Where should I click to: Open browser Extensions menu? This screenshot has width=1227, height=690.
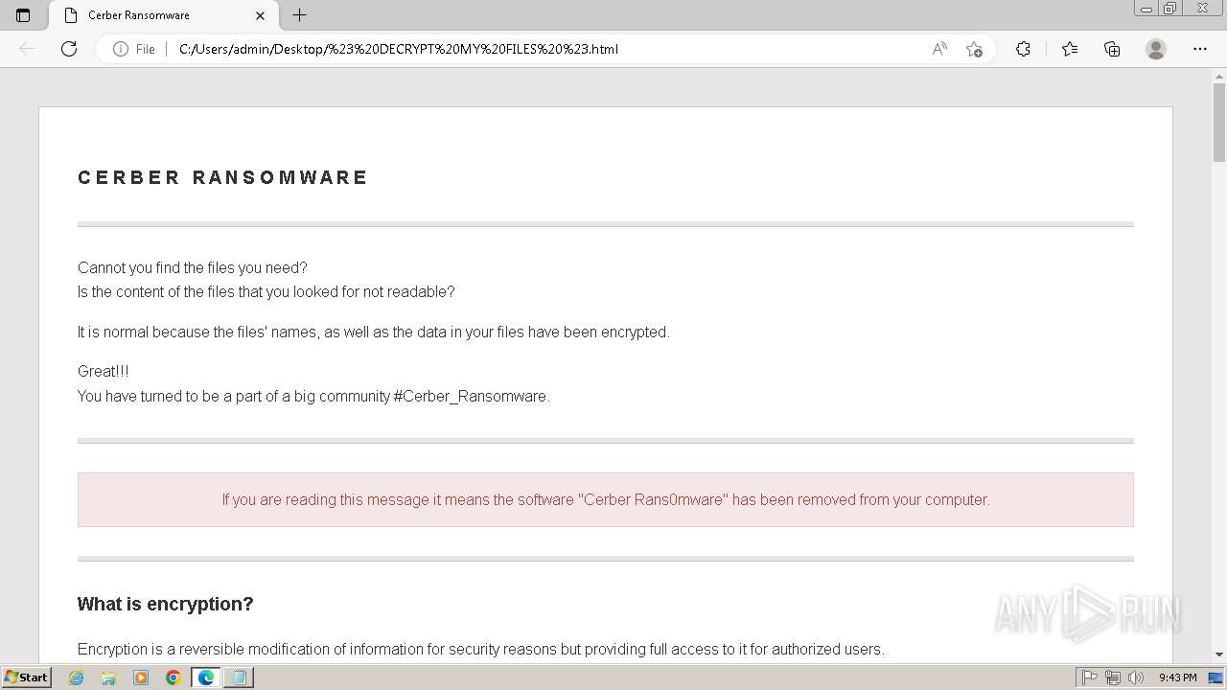[1023, 49]
